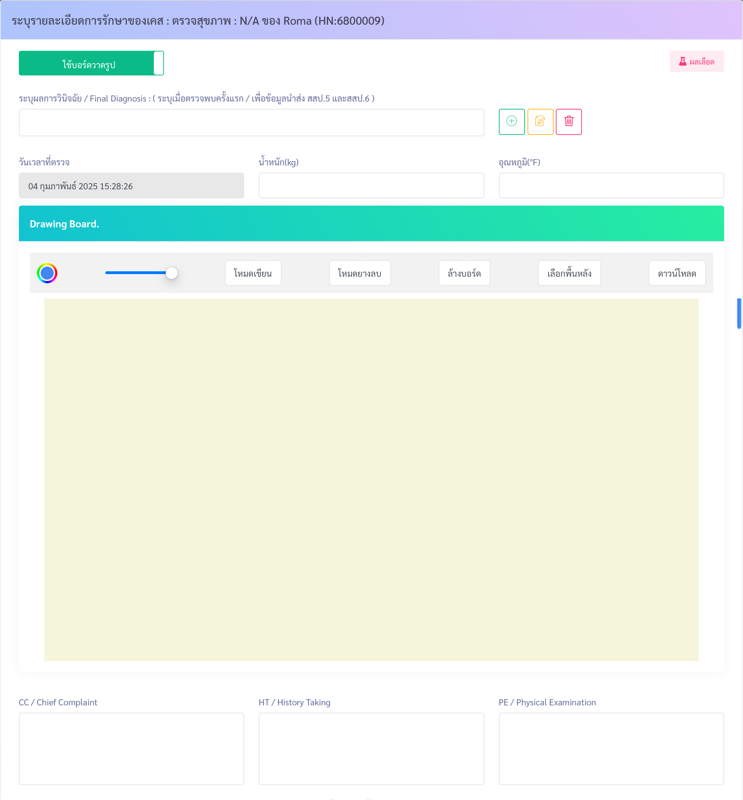Open the rainbow color picker circle

(47, 273)
